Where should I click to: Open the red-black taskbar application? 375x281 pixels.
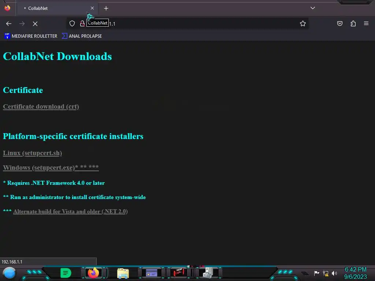click(179, 273)
